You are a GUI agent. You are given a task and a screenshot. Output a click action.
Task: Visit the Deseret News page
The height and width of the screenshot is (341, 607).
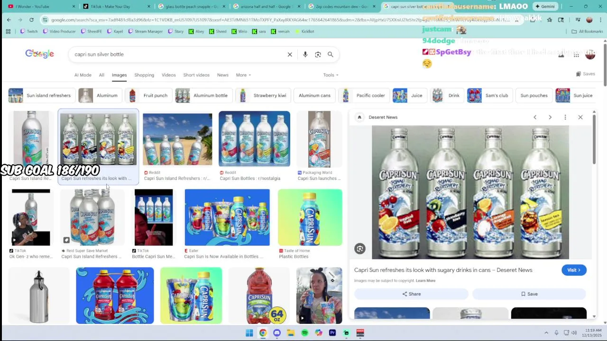coord(574,270)
